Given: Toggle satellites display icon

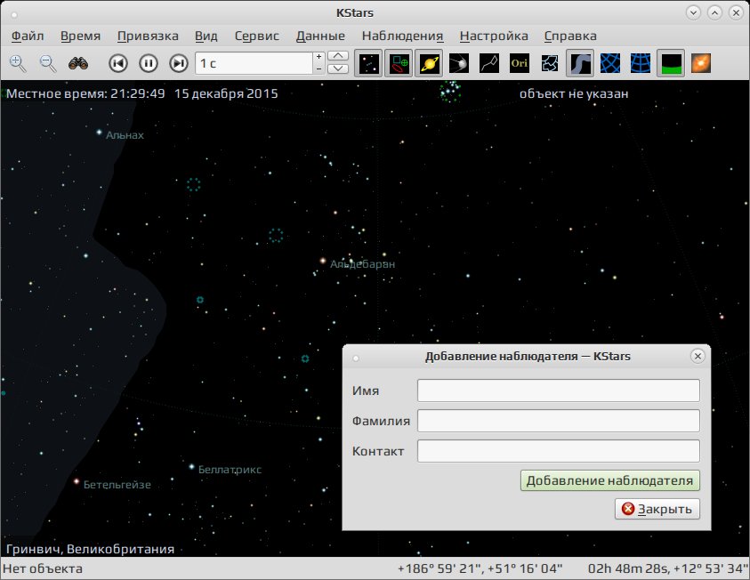Looking at the screenshot, I should pos(459,63).
